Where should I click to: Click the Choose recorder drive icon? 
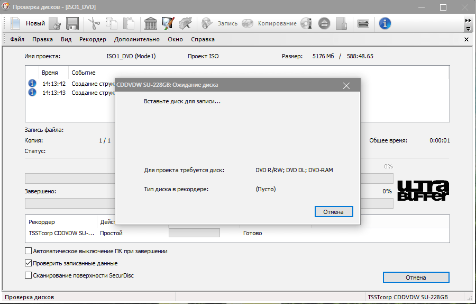[363, 23]
